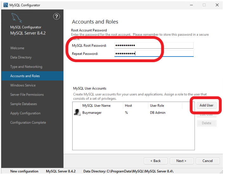This screenshot has width=226, height=178.
Task: Open Server File Permissions step
Action: pyautogui.click(x=27, y=95)
